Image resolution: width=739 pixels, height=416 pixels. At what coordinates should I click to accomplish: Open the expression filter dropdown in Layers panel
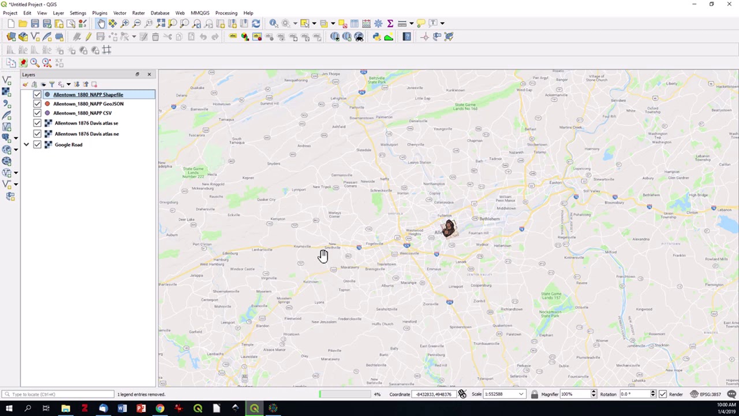coord(68,84)
